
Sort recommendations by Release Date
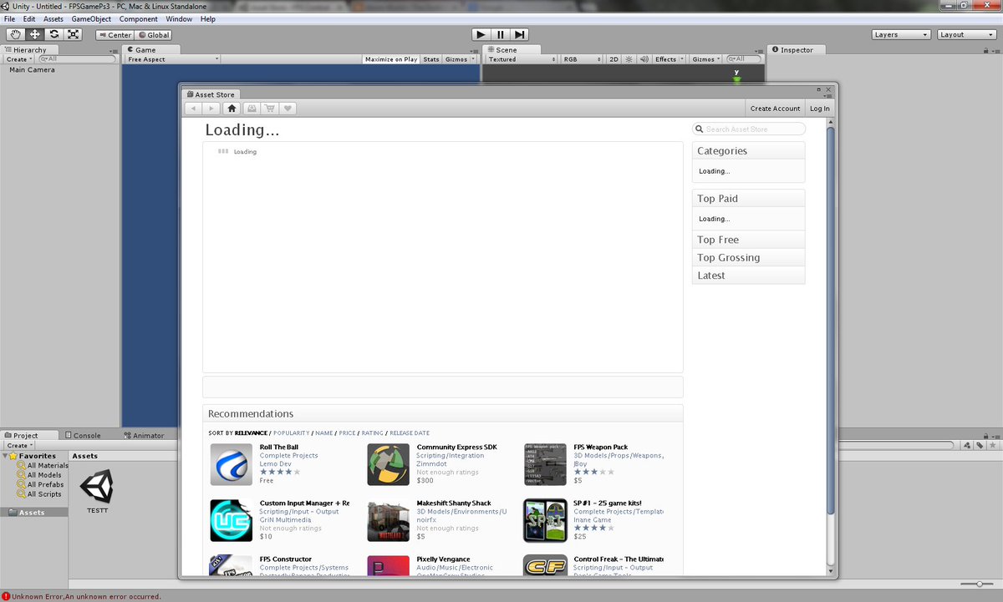pos(410,433)
